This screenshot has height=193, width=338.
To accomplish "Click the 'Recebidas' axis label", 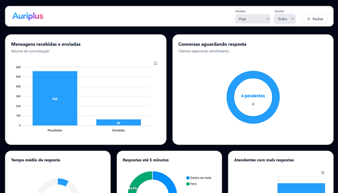I will point(55,131).
